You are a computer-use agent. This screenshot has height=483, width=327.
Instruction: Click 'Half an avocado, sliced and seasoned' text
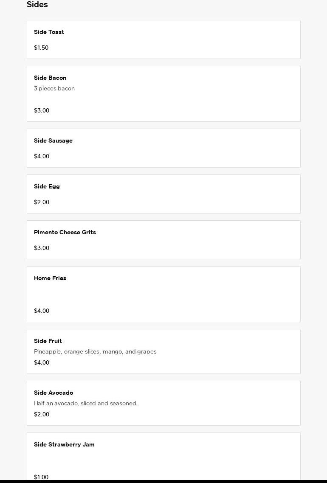(85, 403)
